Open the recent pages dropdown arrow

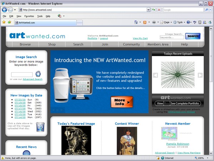click(15, 10)
